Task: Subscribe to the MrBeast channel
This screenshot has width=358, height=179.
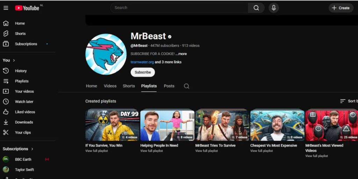Action: tap(143, 72)
